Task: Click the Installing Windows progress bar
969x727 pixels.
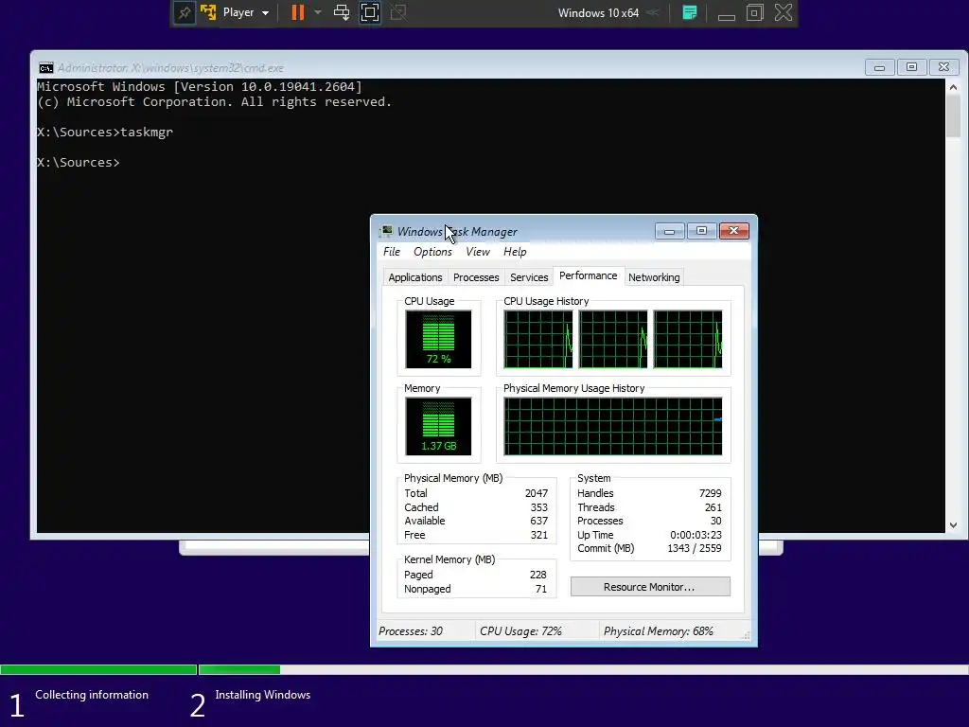Action: pyautogui.click(x=584, y=669)
